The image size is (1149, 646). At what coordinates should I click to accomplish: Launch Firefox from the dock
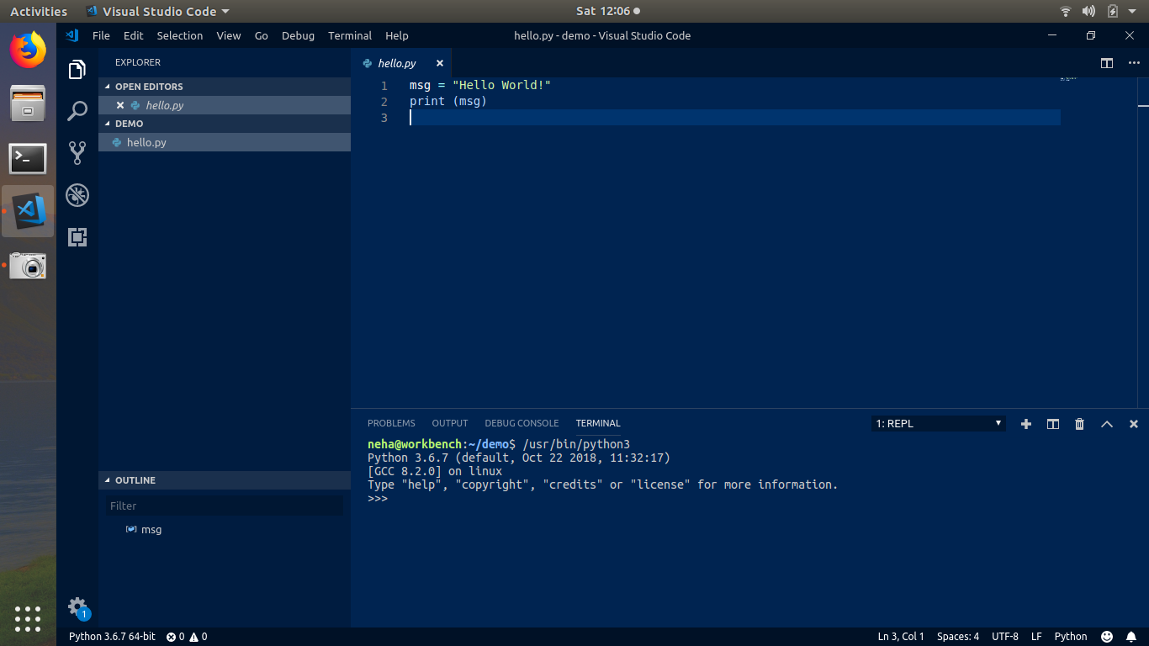pos(28,50)
